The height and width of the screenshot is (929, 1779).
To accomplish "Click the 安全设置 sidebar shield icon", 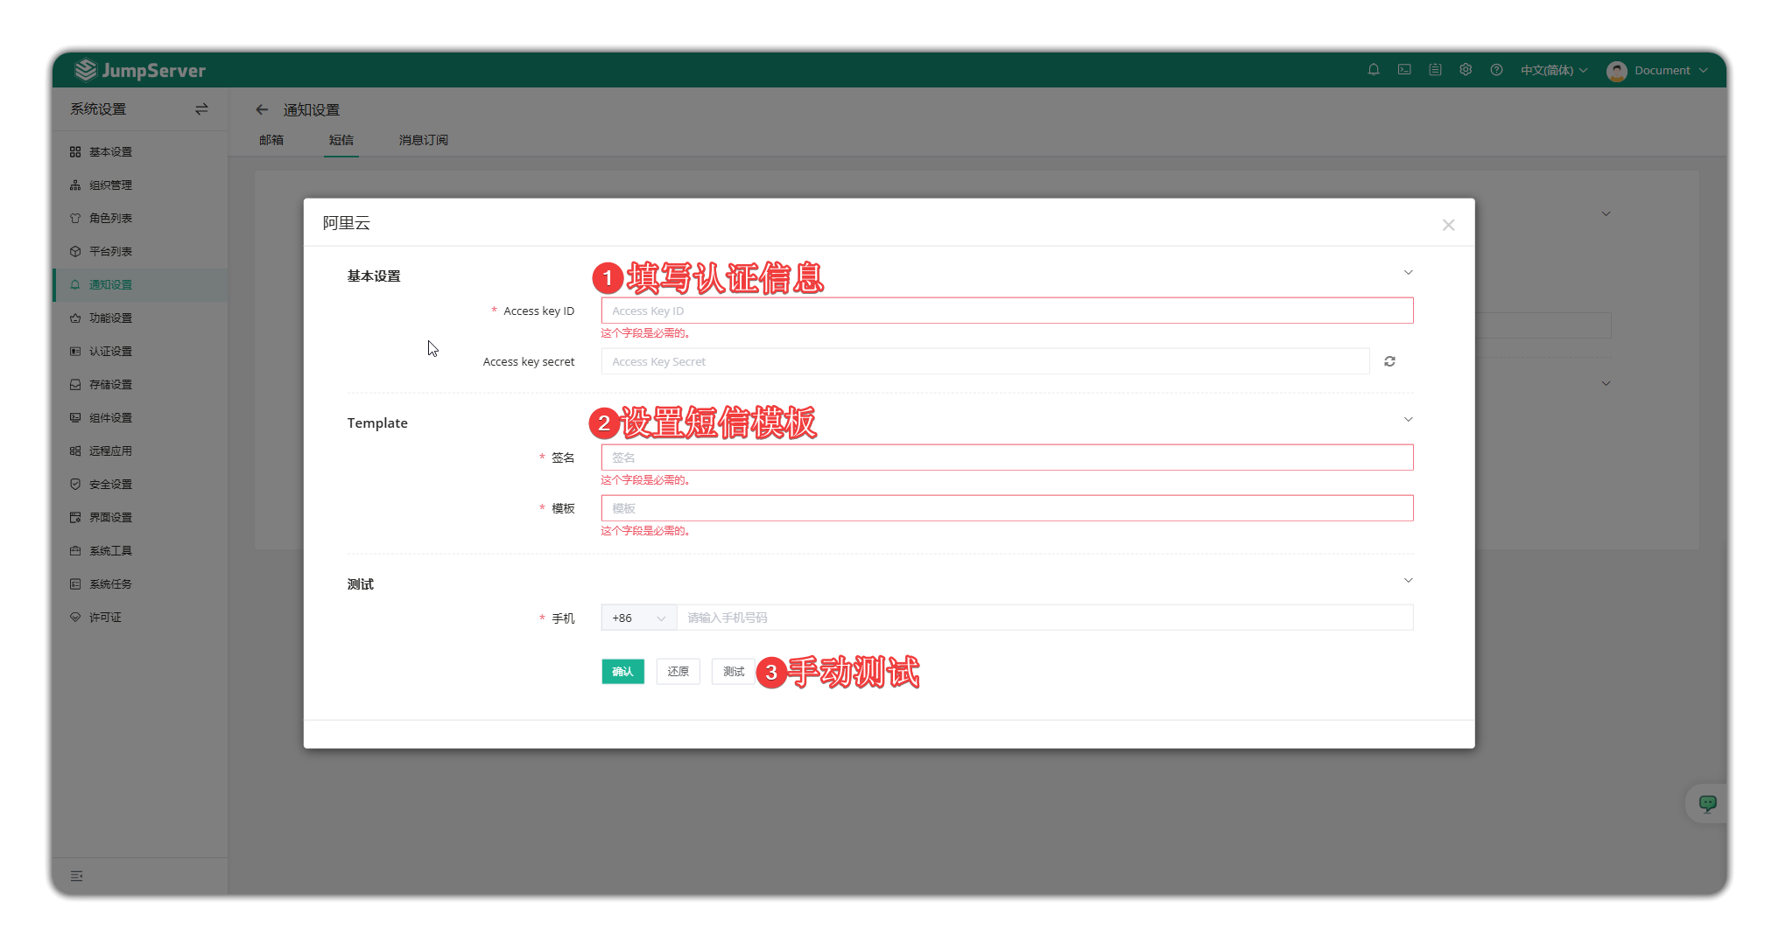I will [75, 485].
